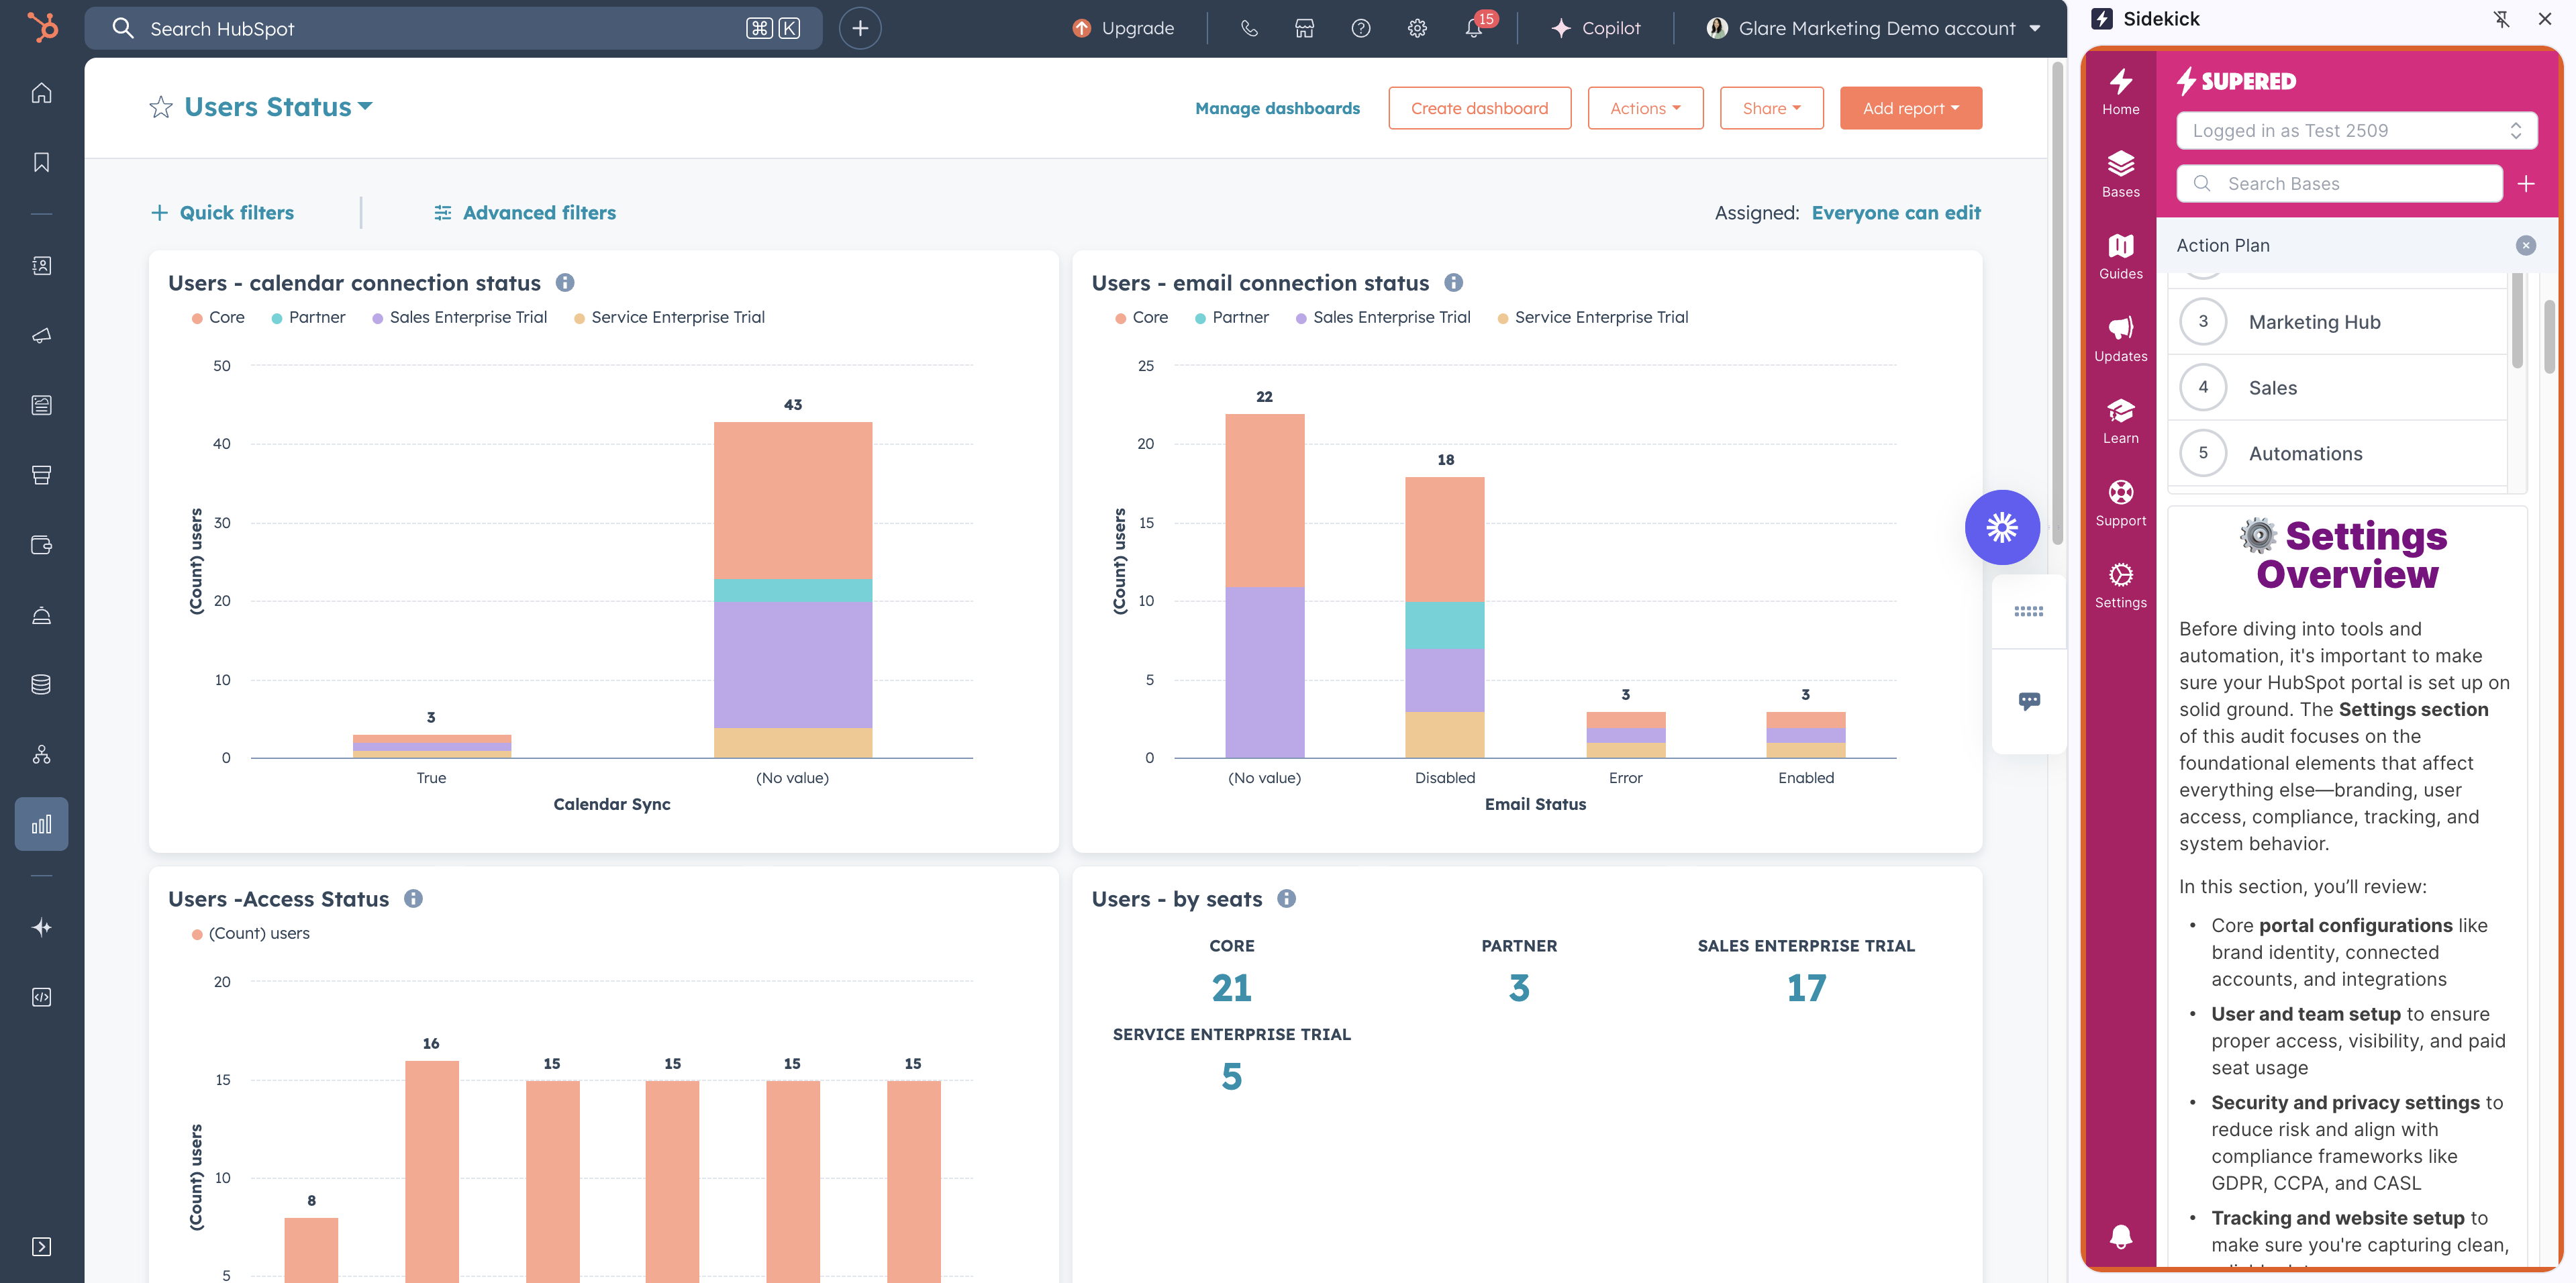Click the keypad dots icon on floating panel
Screen dimensions: 2576x1283
pos(2029,611)
